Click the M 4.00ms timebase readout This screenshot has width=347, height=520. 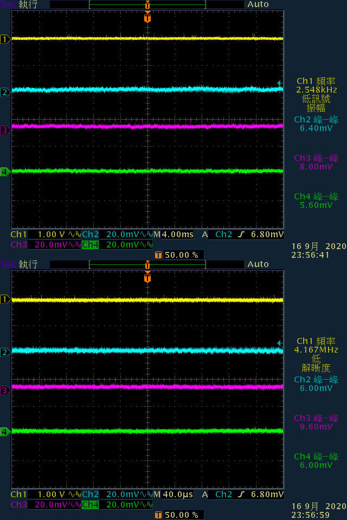coord(173,235)
